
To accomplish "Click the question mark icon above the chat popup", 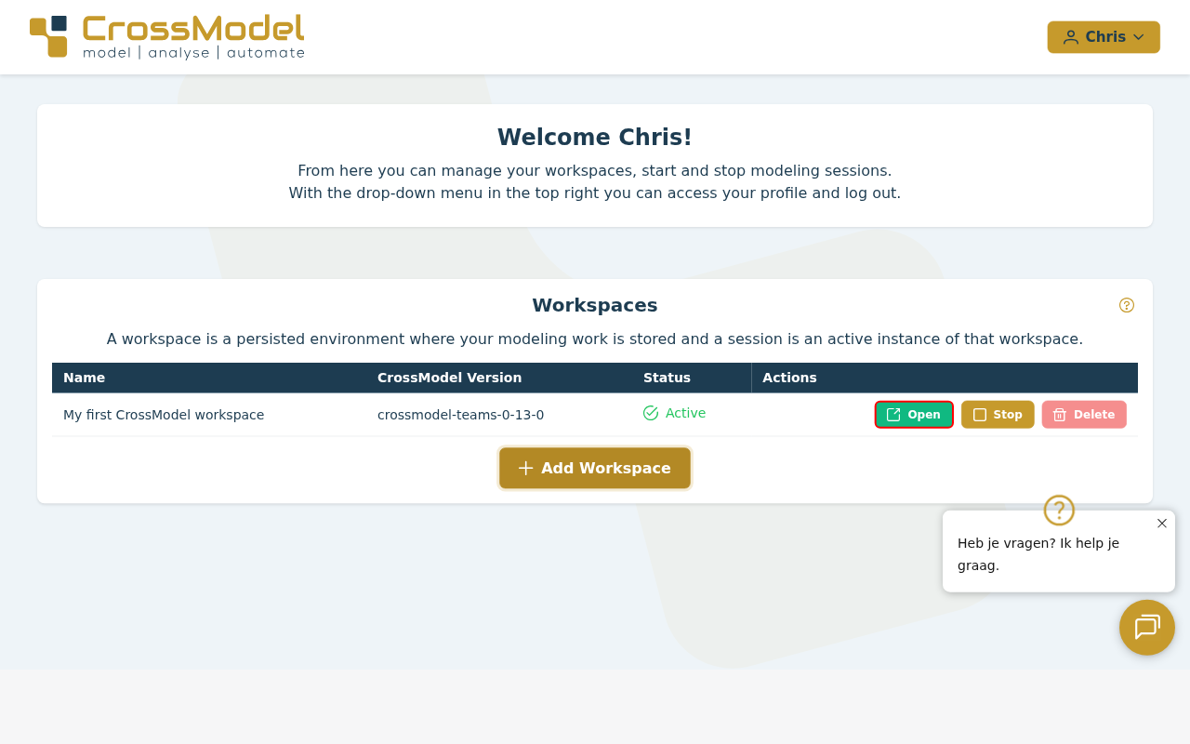I will [1059, 511].
